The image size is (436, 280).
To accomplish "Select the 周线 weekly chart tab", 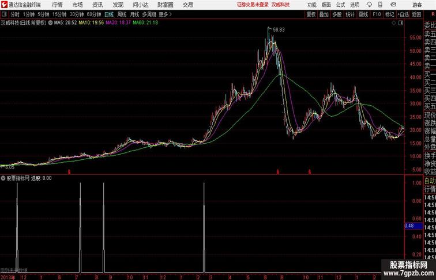I will pos(122,14).
